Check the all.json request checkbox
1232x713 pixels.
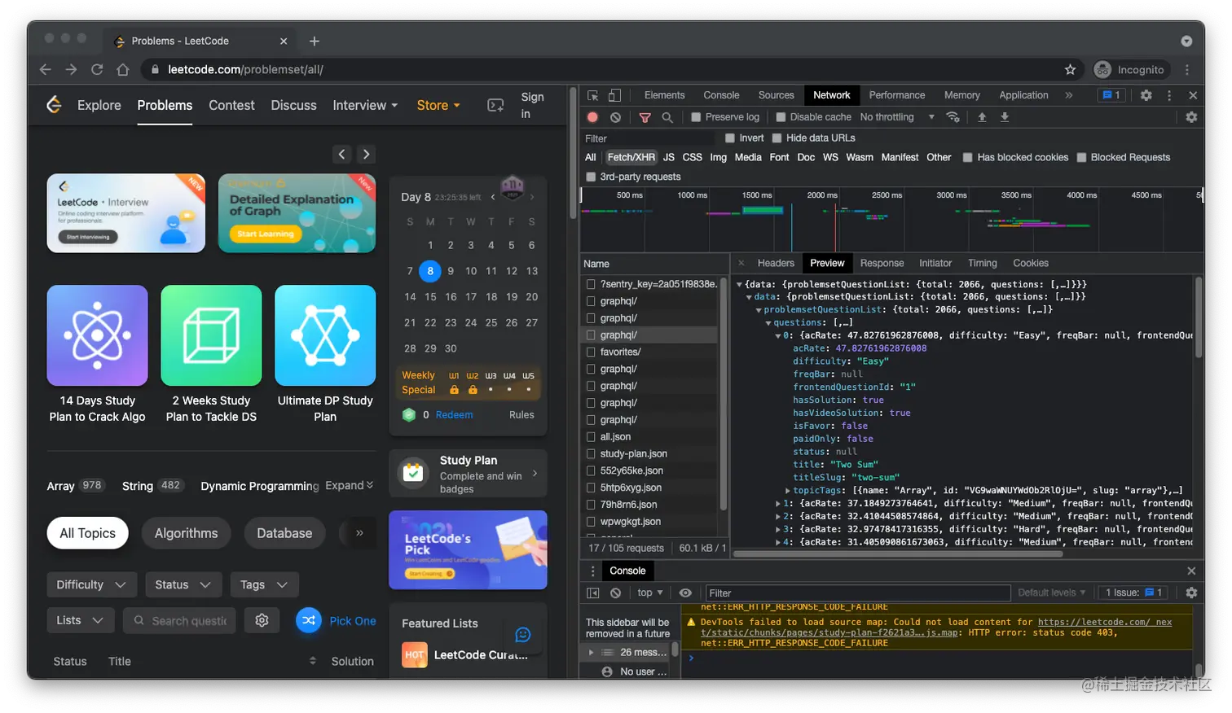(x=592, y=437)
